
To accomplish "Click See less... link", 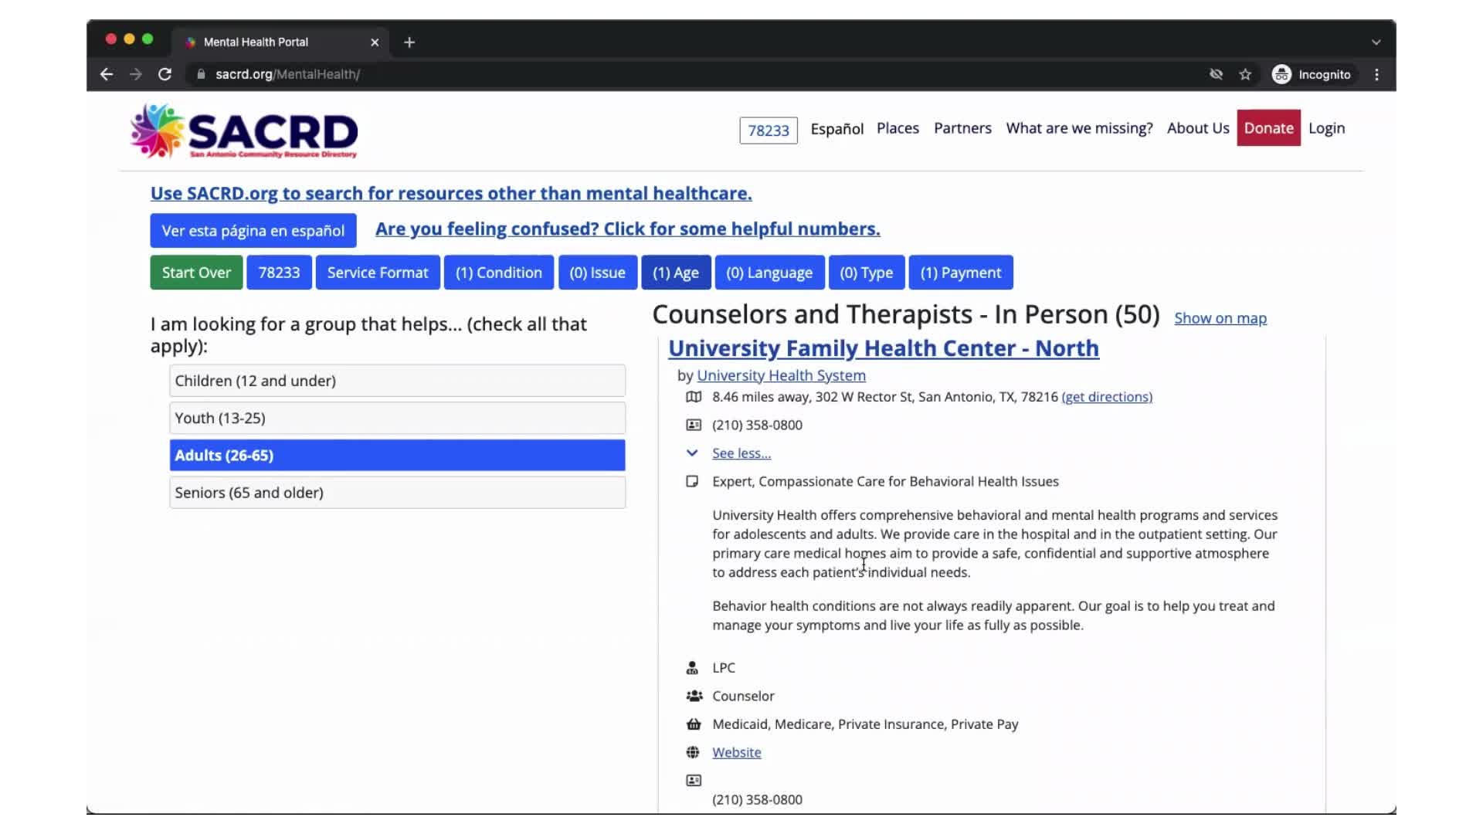I will [x=741, y=453].
